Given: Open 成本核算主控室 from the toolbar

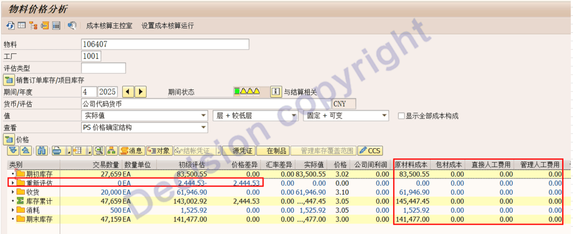Looking at the screenshot, I should pyautogui.click(x=109, y=25).
